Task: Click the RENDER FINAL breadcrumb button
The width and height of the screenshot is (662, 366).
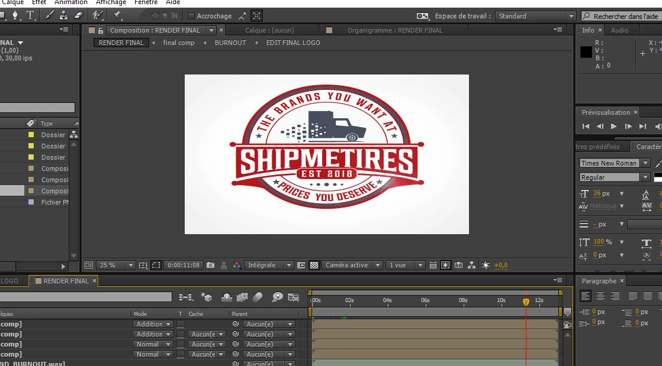Action: pyautogui.click(x=121, y=43)
